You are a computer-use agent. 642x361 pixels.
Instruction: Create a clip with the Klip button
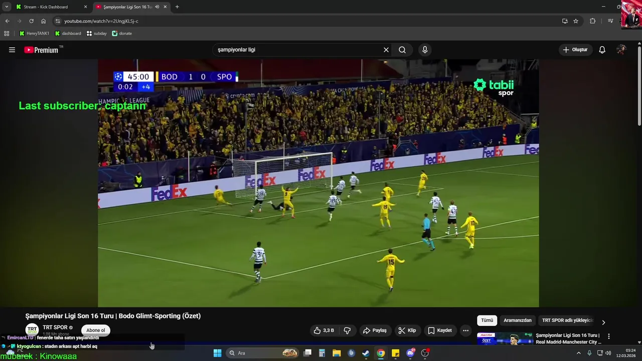(407, 330)
